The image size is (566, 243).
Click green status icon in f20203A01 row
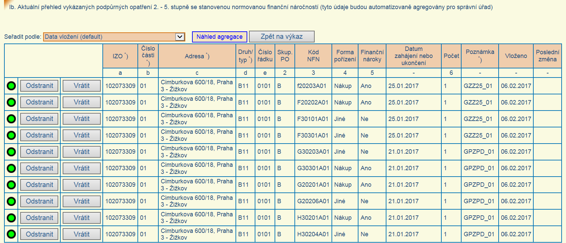click(x=11, y=86)
